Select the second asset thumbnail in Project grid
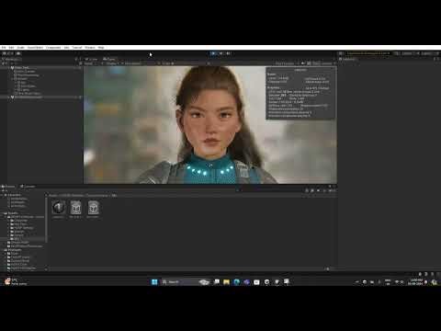Screen dimensions: 441x331 pos(75,208)
